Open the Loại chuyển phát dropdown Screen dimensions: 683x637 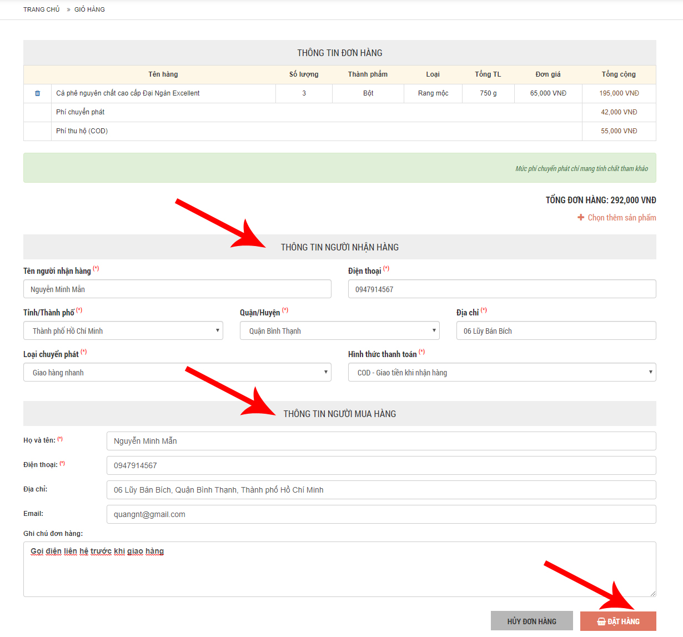(x=177, y=373)
